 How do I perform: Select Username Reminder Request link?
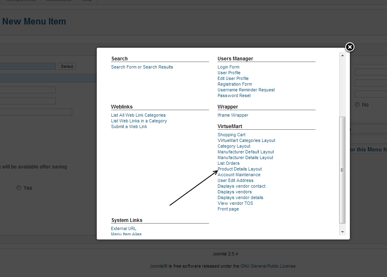(x=246, y=90)
